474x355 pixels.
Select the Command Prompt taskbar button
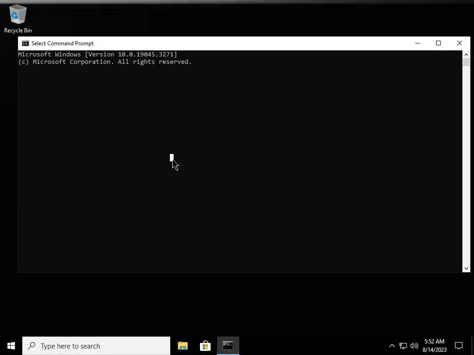click(x=228, y=346)
